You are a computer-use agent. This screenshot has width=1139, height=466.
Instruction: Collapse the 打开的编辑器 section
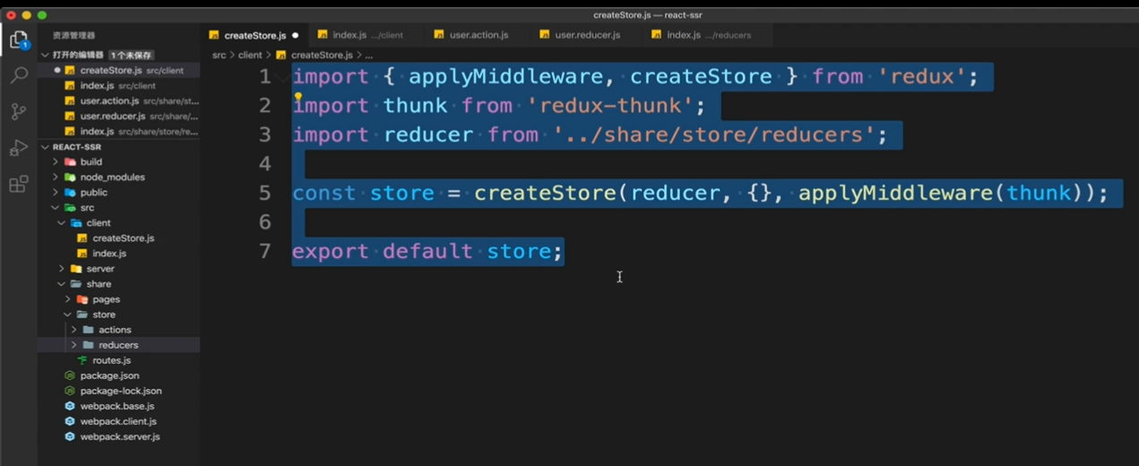point(45,55)
